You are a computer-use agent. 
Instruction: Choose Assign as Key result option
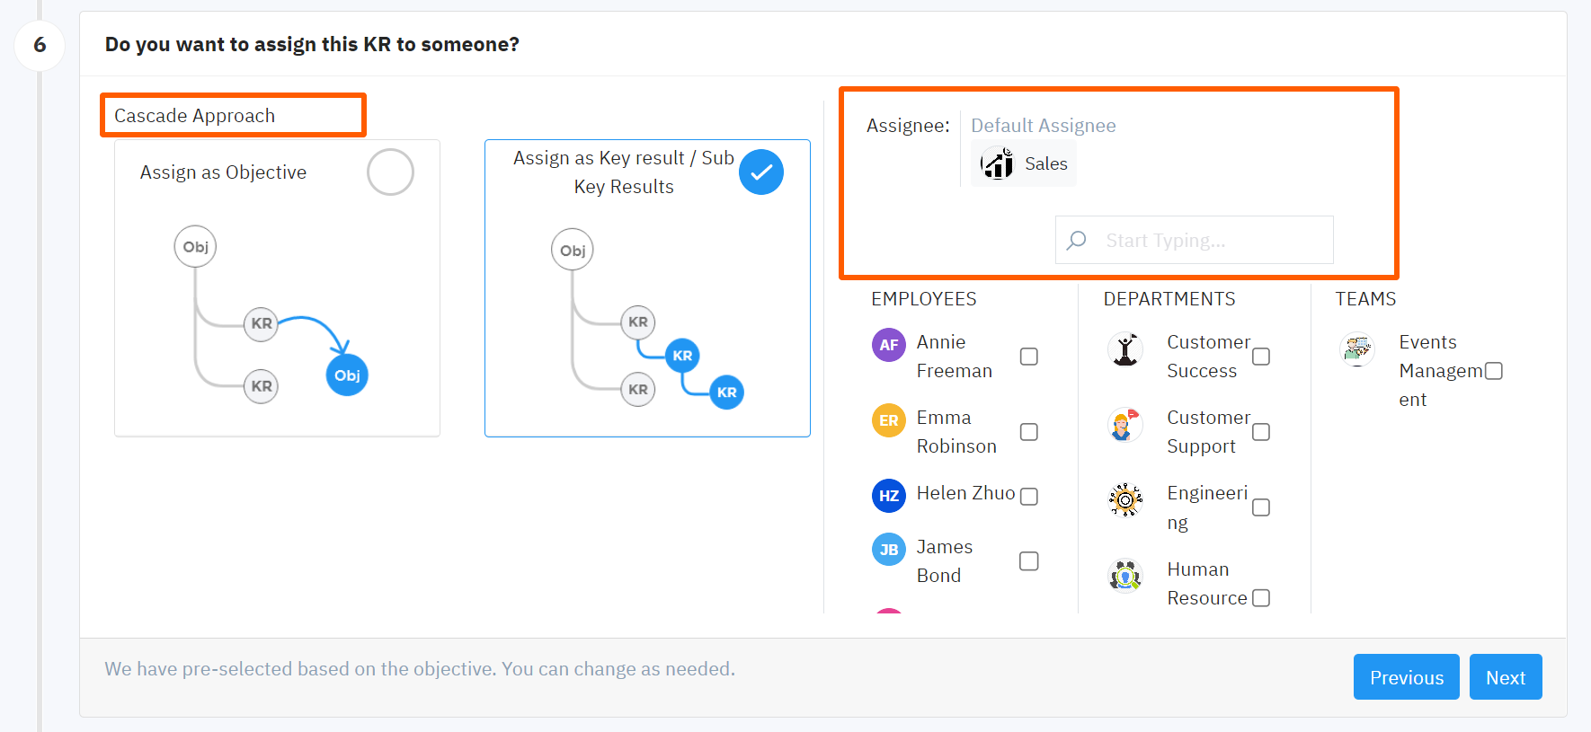click(760, 172)
